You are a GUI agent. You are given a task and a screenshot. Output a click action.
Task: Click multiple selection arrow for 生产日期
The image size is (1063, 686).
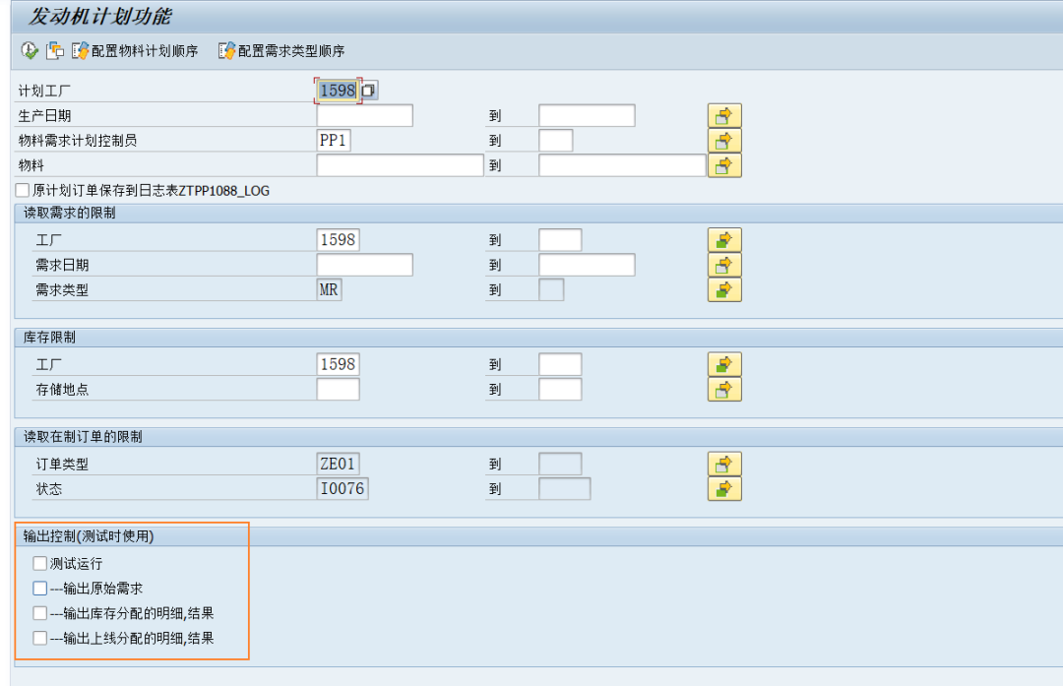pos(724,116)
